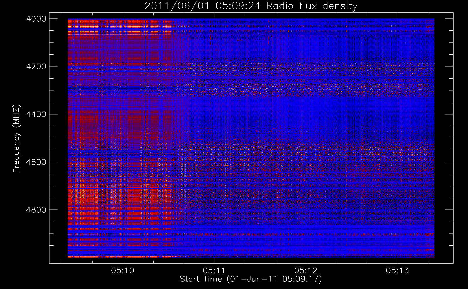Click the '4600' frequency tick label
The width and height of the screenshot is (468, 289).
coord(36,162)
